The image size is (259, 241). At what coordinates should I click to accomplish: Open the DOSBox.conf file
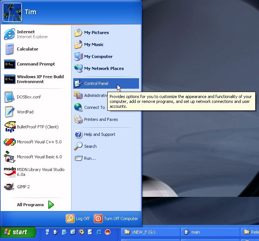click(36, 97)
